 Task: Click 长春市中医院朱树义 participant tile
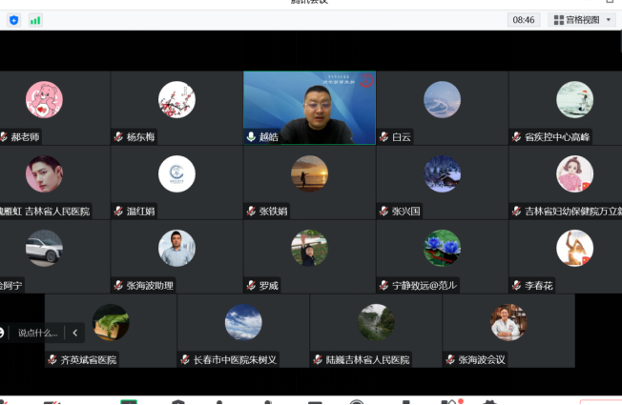(243, 330)
